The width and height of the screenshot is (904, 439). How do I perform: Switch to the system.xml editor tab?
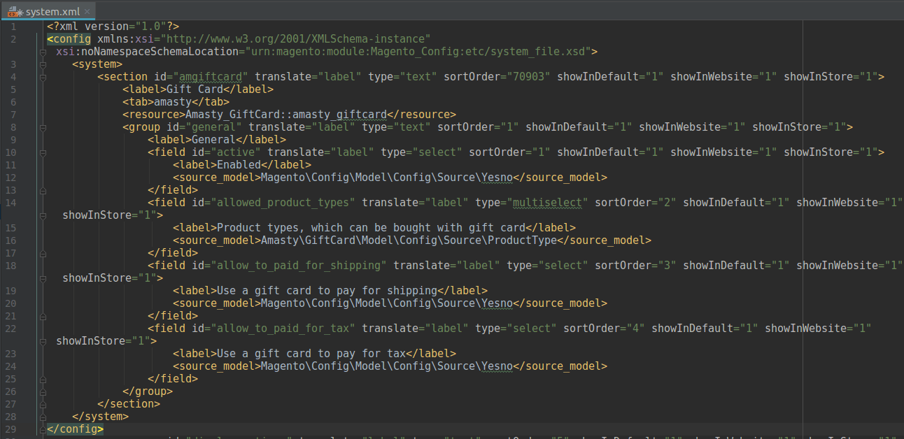(52, 12)
